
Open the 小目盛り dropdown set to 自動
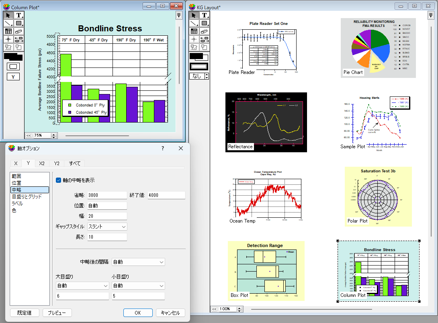[138, 286]
